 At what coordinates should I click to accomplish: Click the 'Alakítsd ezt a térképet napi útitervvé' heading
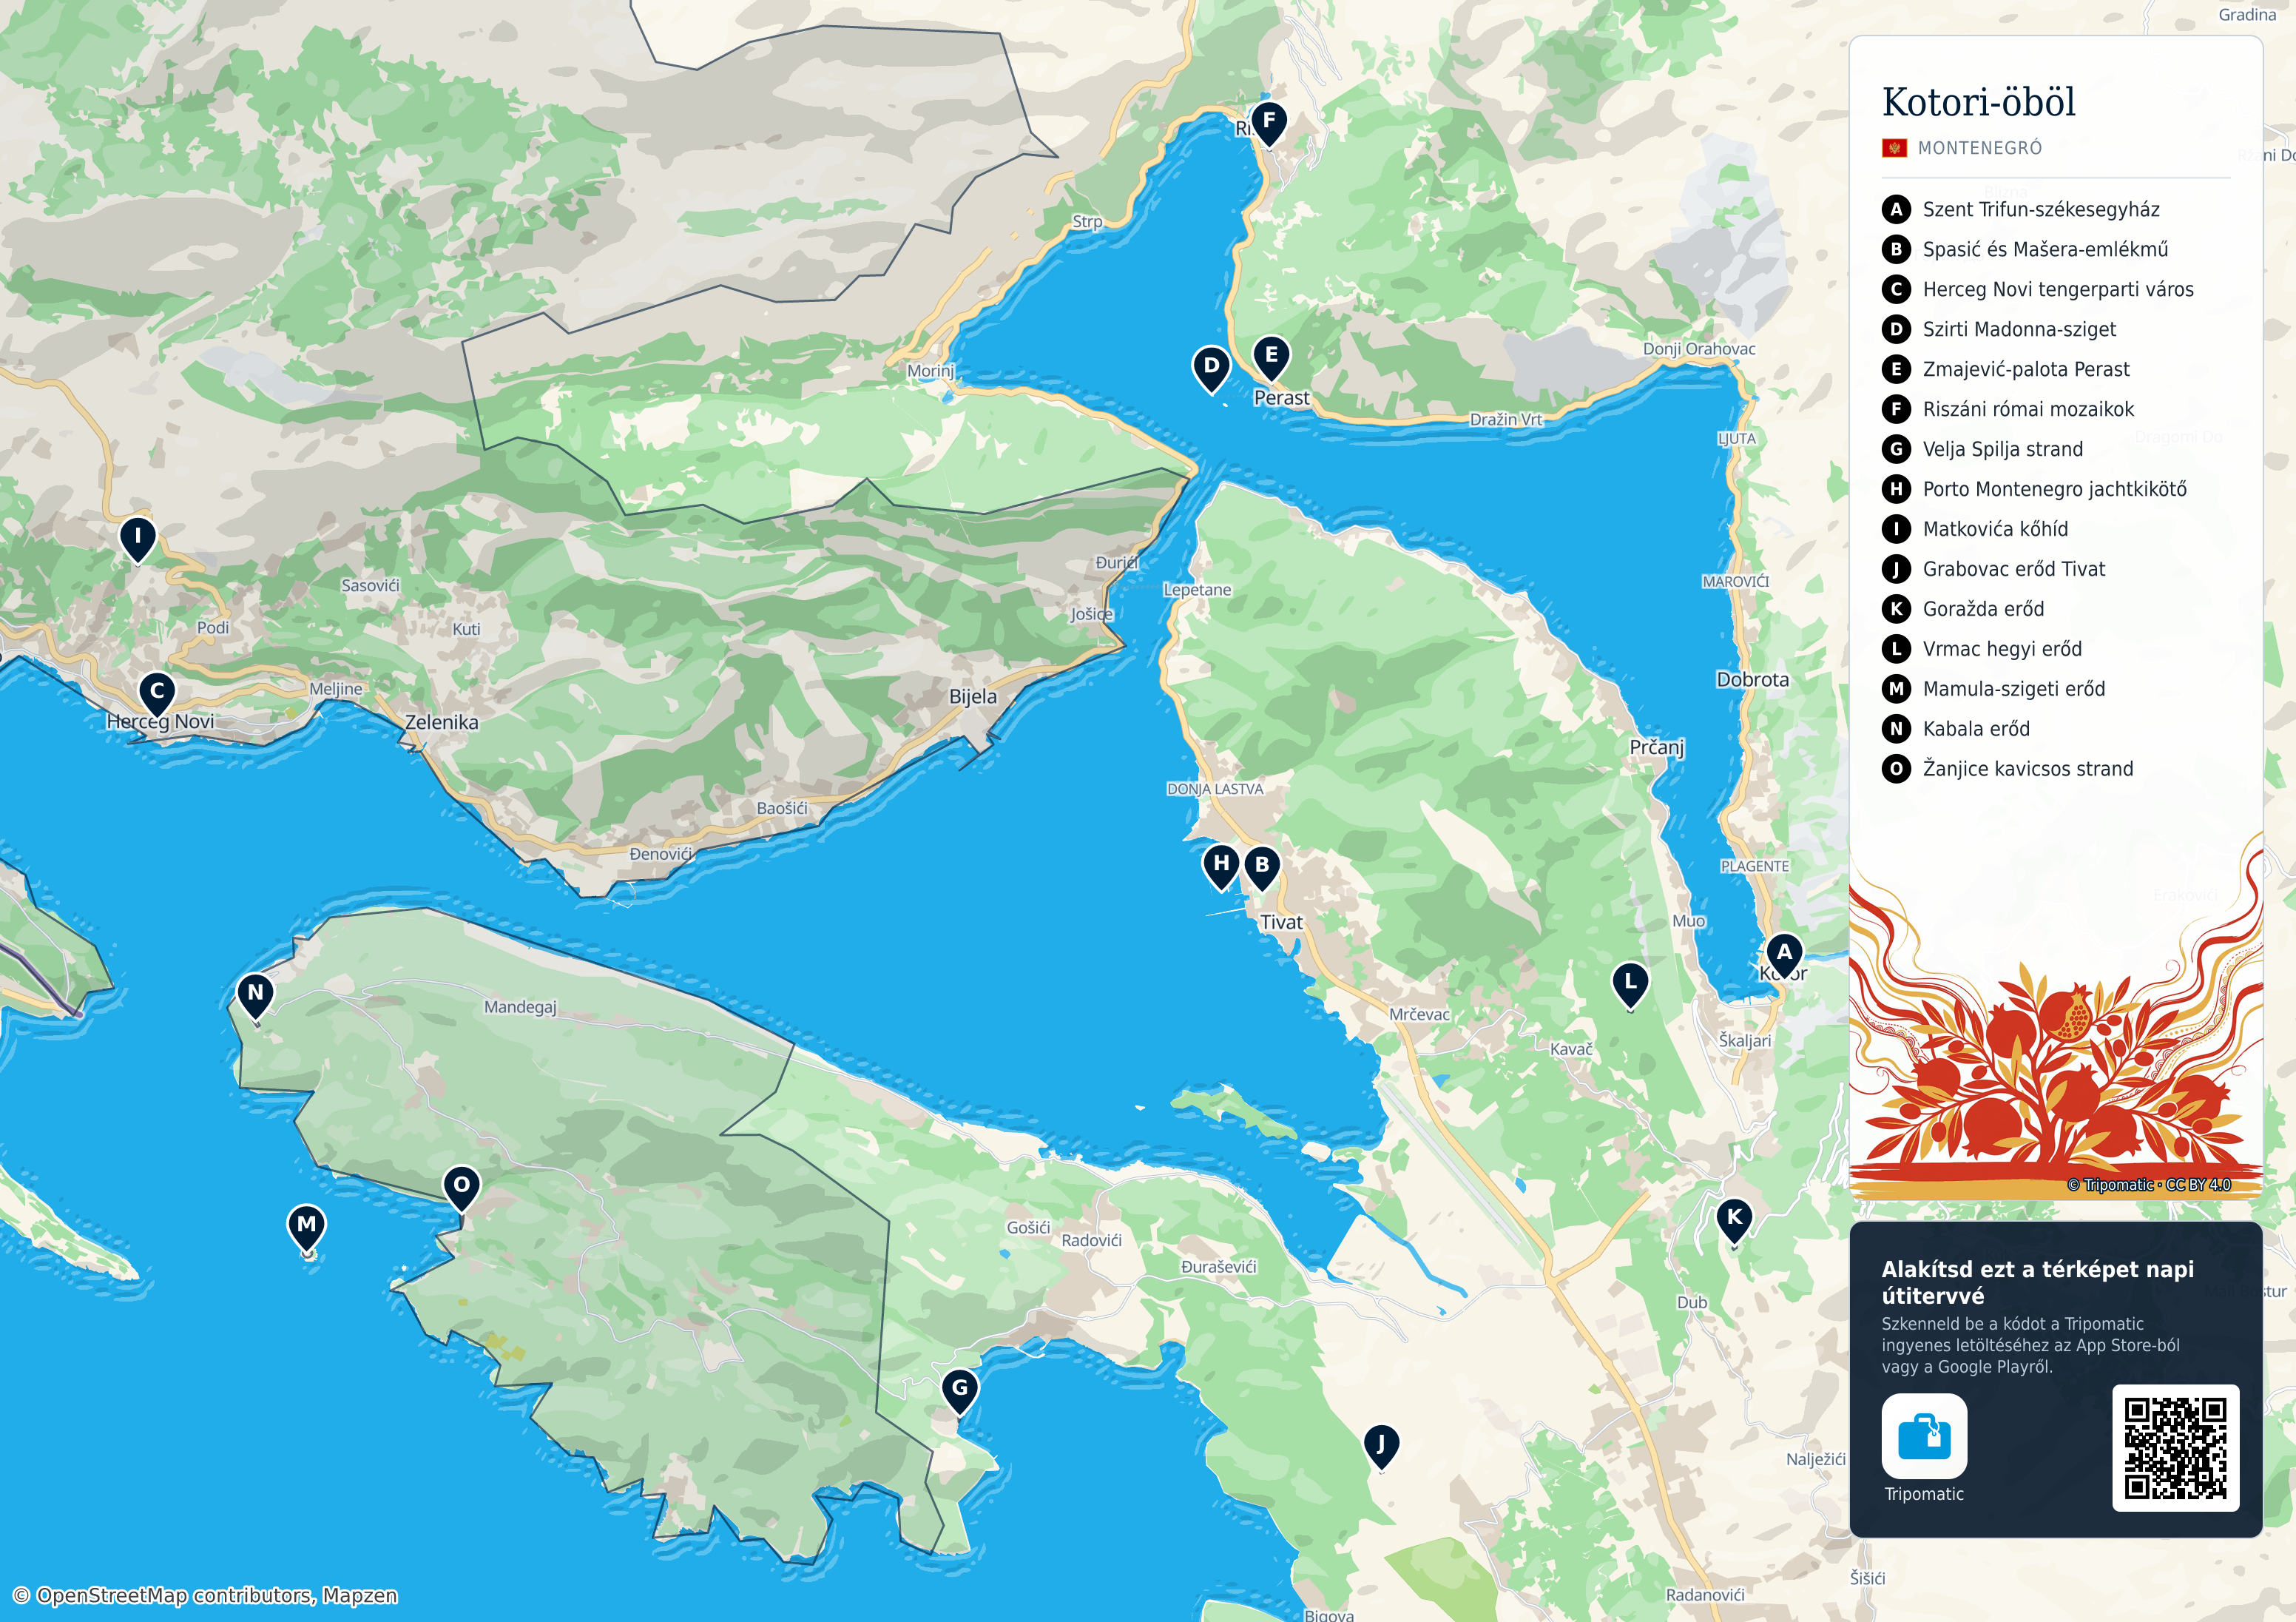coord(2038,1282)
